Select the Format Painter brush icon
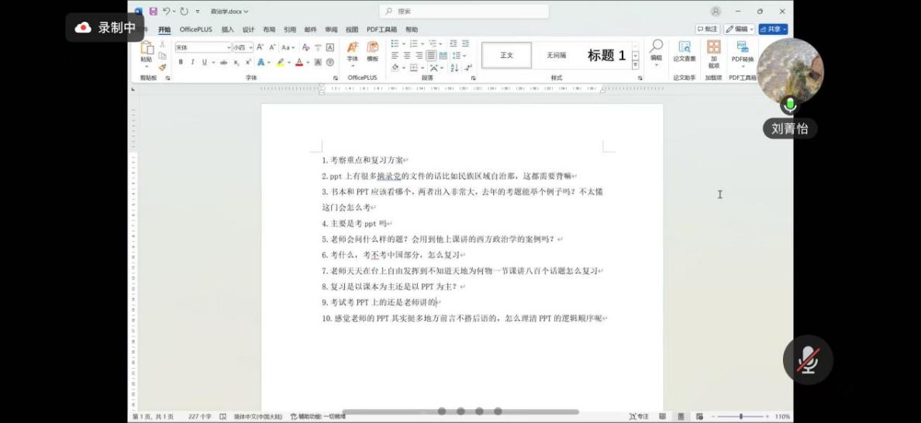The width and height of the screenshot is (921, 423). point(163,67)
